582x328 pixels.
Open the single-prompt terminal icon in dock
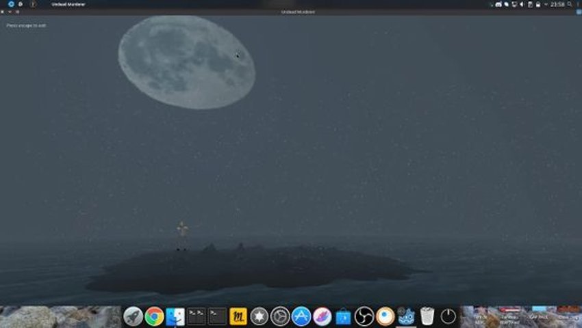[x=217, y=316]
